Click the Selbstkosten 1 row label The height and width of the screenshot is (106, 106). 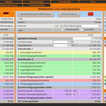(25, 49)
